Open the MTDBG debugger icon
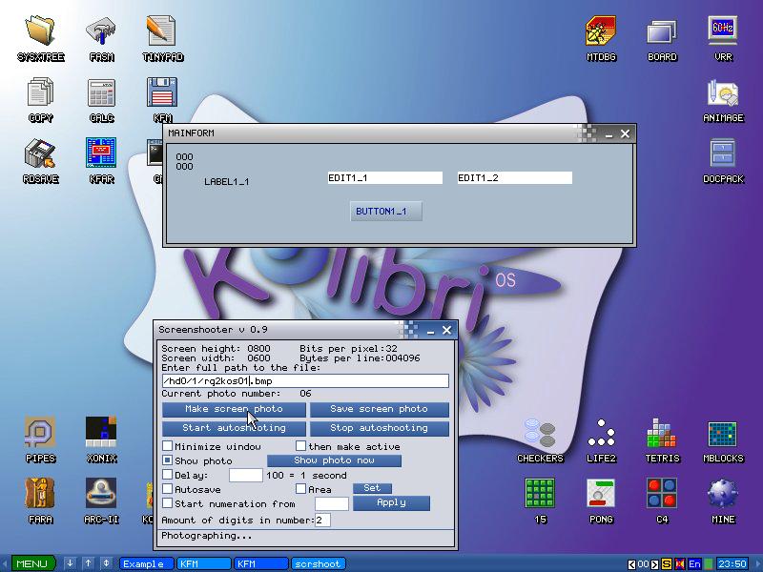 [600, 32]
